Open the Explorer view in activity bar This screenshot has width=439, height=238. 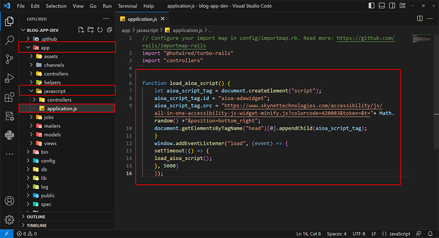[x=9, y=21]
